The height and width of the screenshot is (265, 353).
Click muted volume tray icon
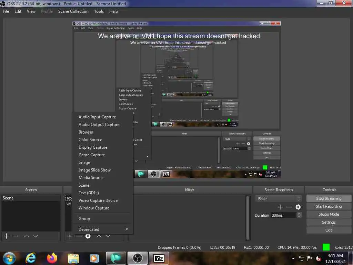click(x=318, y=258)
